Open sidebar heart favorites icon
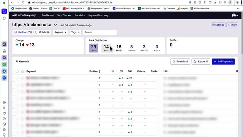The height and width of the screenshot is (137, 243). [x=4, y=113]
